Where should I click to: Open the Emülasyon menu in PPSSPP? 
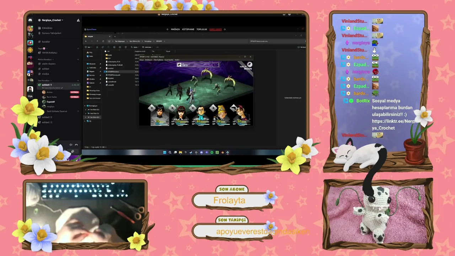(x=149, y=60)
